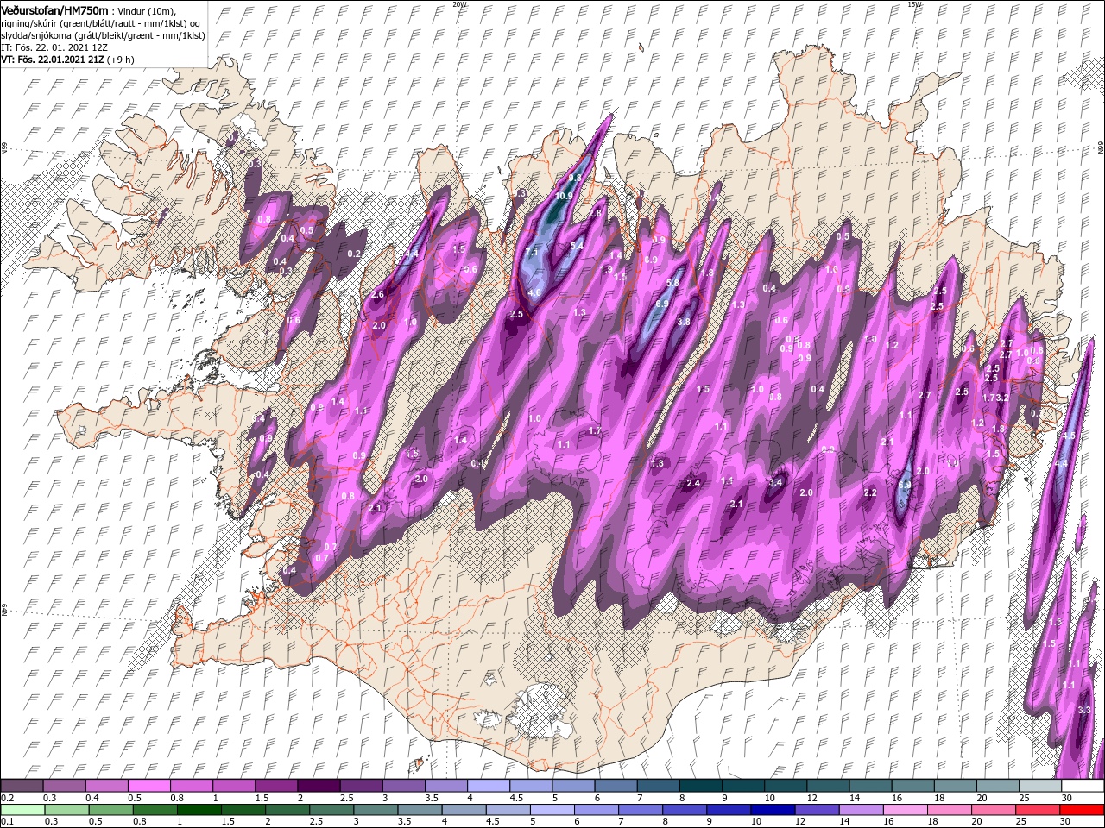Screen dimensions: 1105x828
Task: Select the upper scale swatch starting at 0.3
Action: [64, 786]
